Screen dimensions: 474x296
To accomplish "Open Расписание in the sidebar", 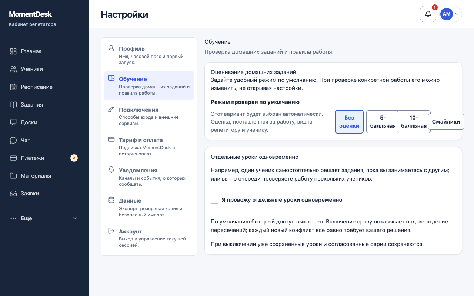I will [44, 87].
